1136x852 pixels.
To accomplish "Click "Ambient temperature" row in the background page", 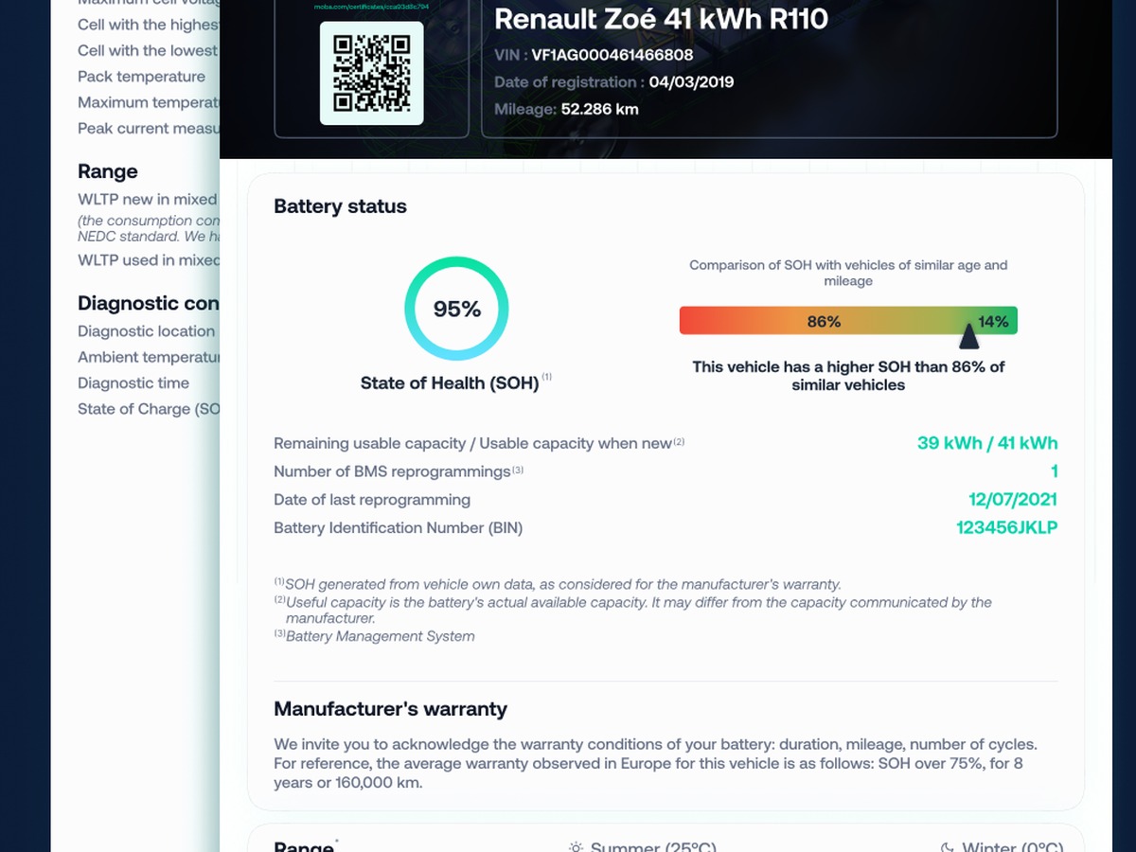I will [x=149, y=358].
